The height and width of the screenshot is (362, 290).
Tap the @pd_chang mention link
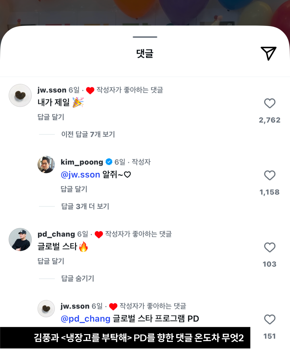[85, 319]
